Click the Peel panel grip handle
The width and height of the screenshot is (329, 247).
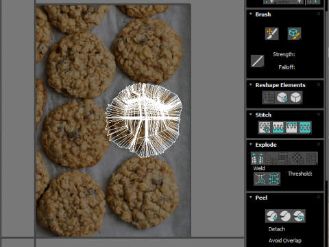click(319, 197)
